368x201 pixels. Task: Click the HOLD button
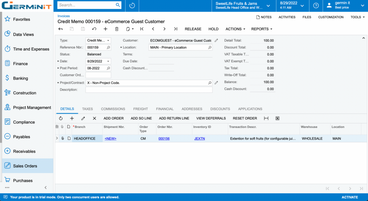pos(213,29)
